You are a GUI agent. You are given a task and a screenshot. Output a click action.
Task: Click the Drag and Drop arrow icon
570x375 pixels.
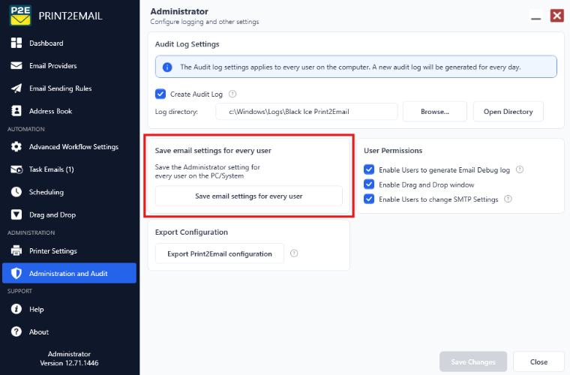(16, 214)
